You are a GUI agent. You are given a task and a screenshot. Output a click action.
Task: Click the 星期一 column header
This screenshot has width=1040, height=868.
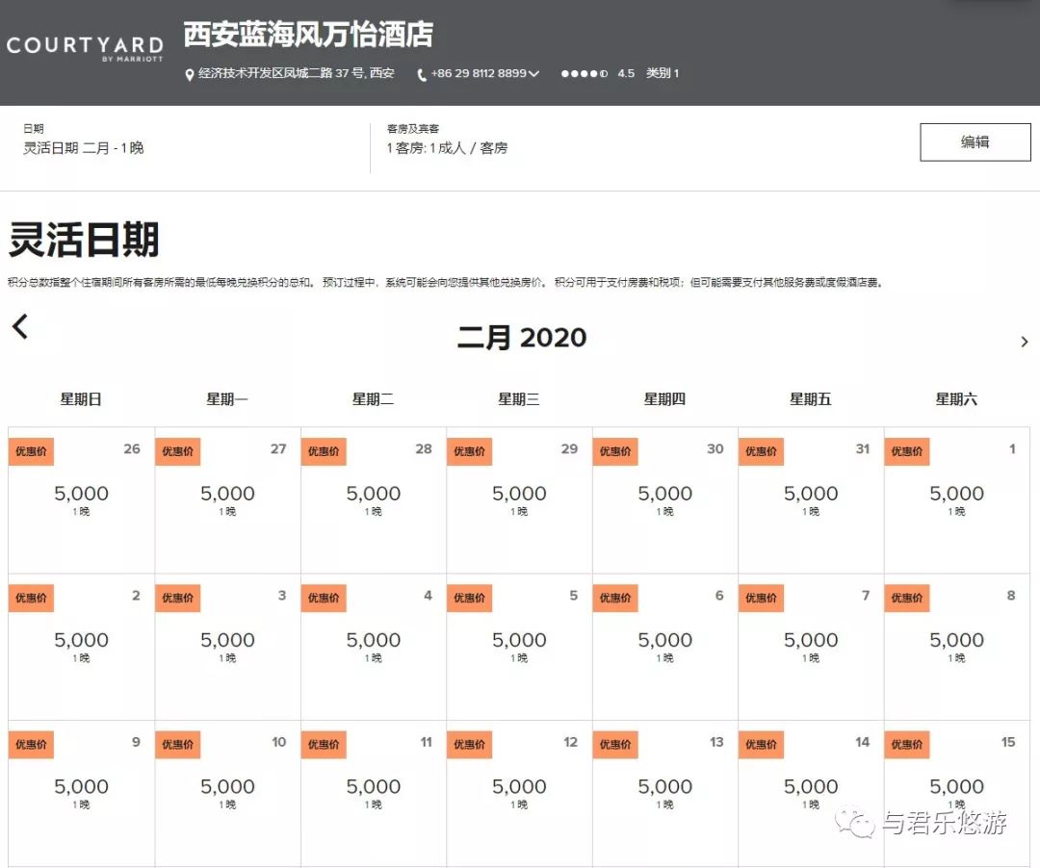[x=227, y=399]
